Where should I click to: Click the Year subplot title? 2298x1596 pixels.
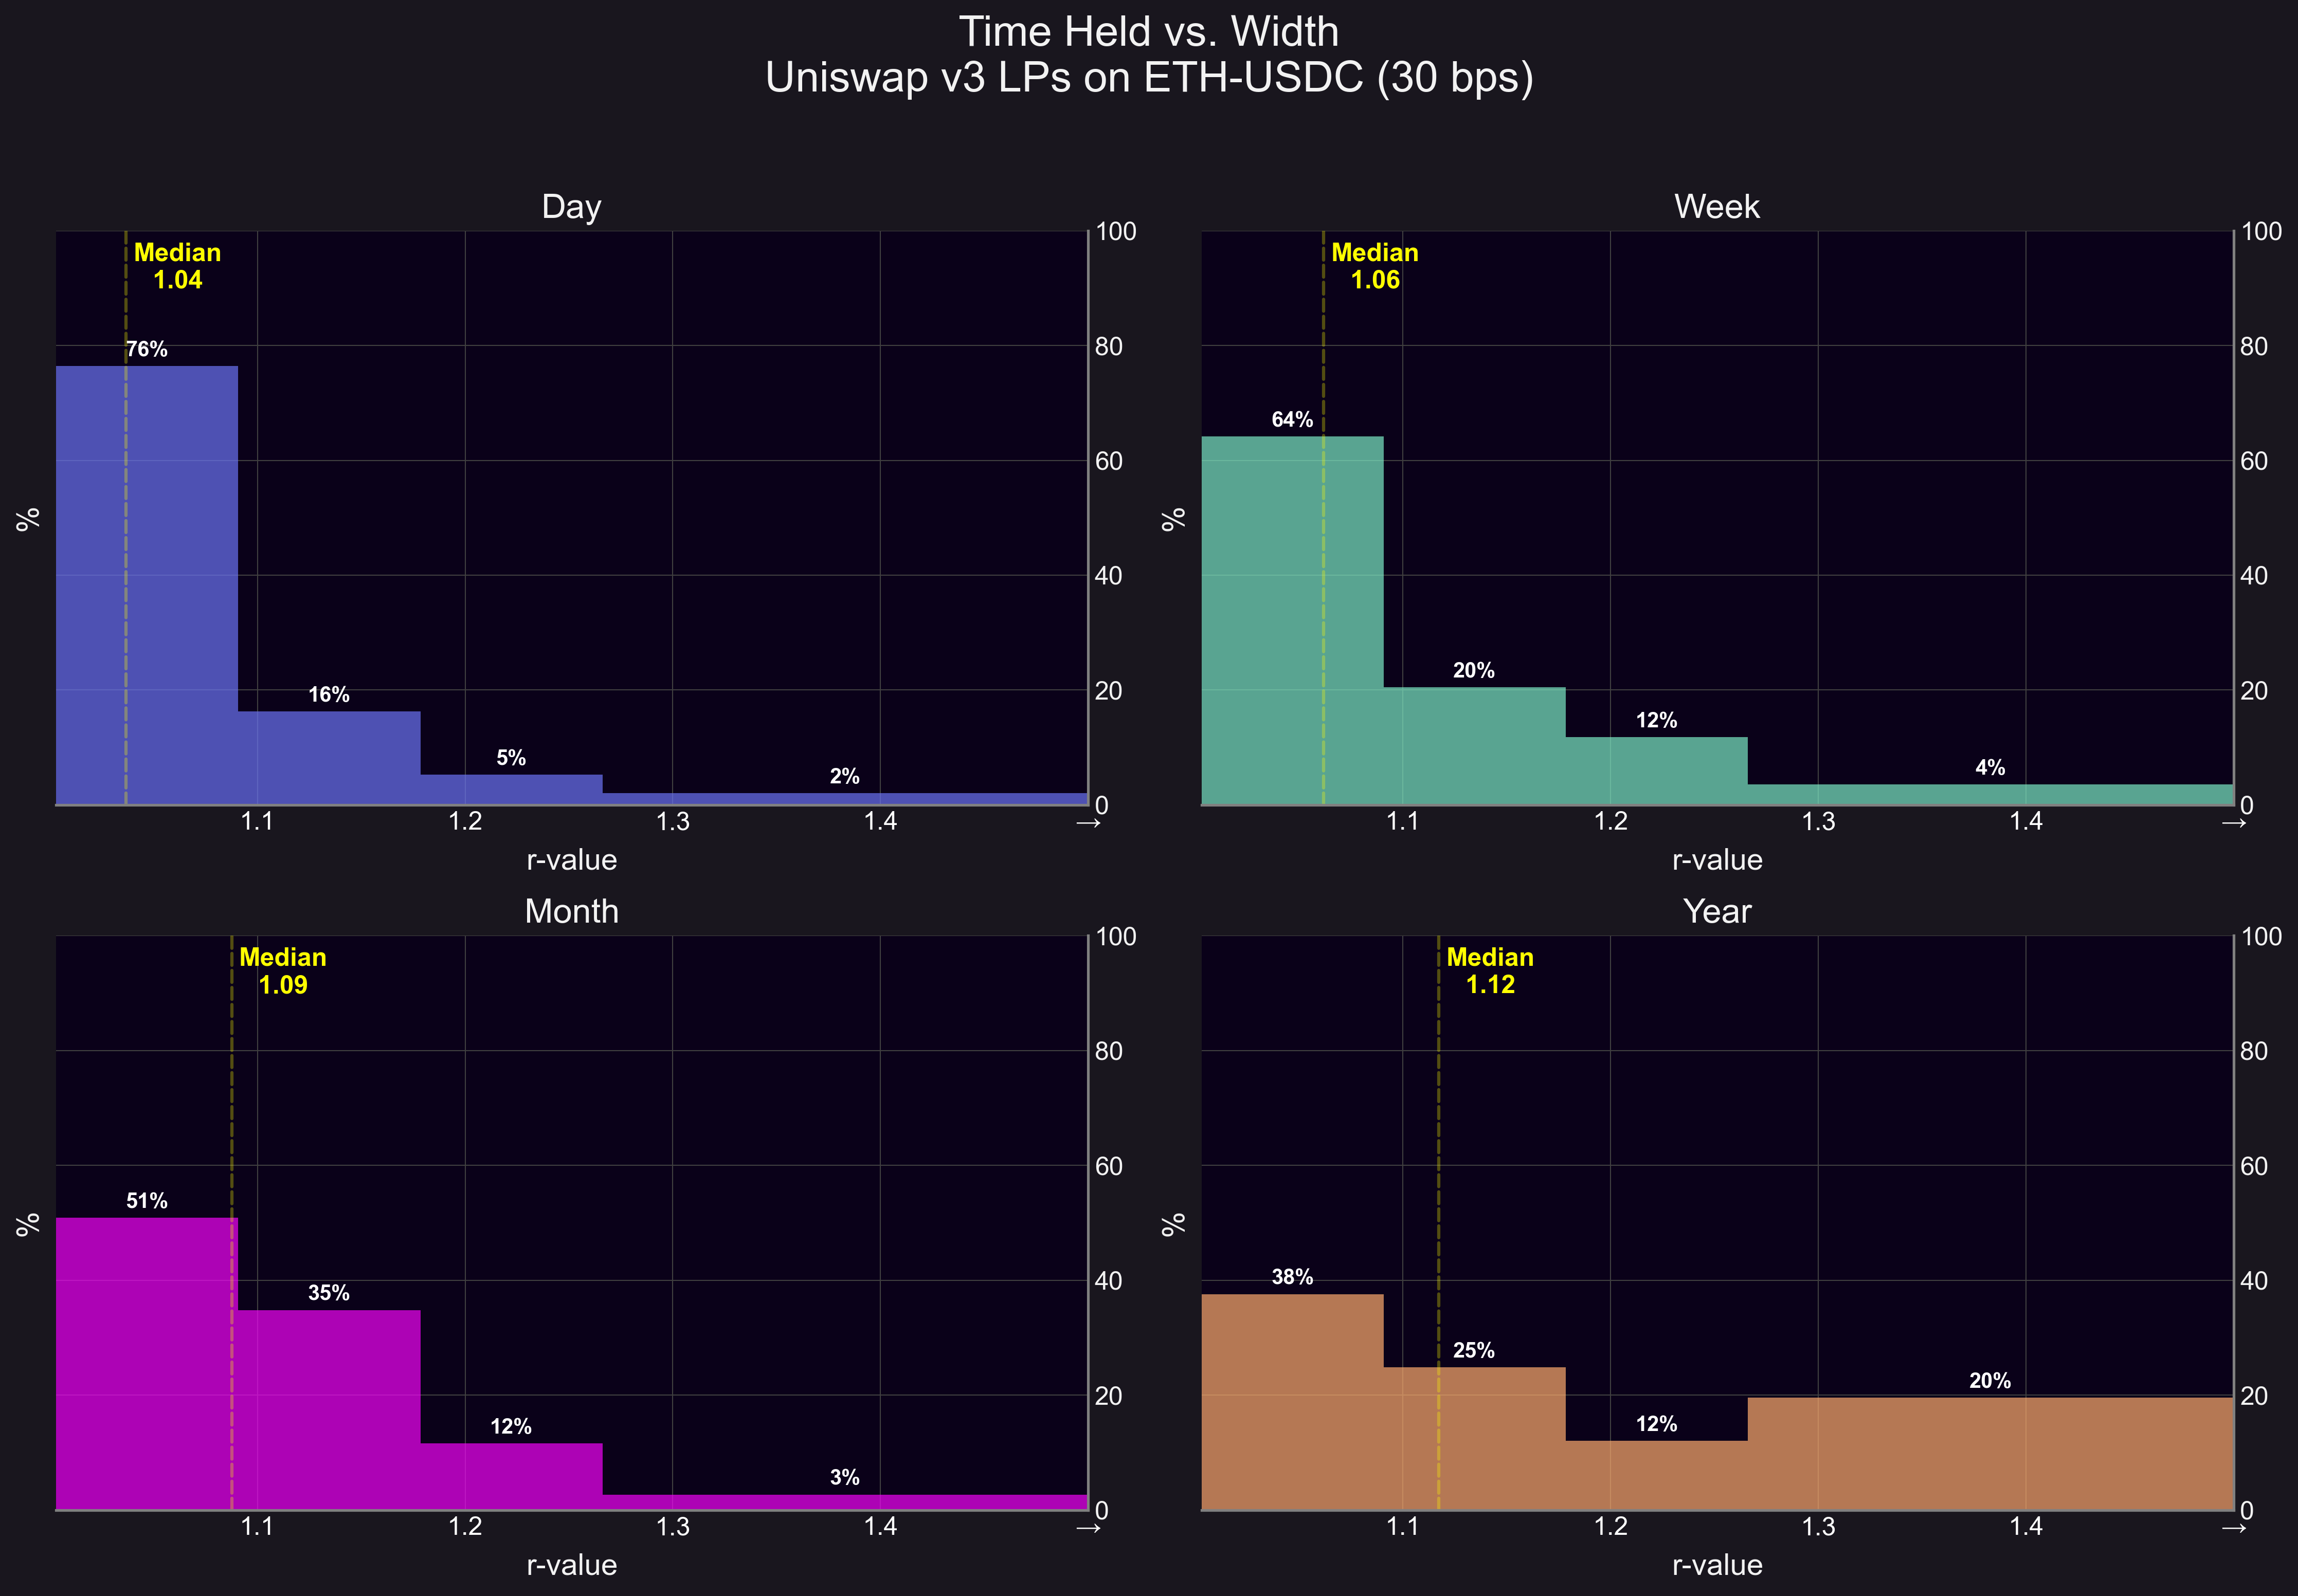click(x=1717, y=912)
